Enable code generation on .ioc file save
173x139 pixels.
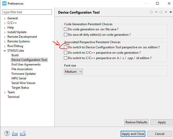pyautogui.click(x=65, y=29)
